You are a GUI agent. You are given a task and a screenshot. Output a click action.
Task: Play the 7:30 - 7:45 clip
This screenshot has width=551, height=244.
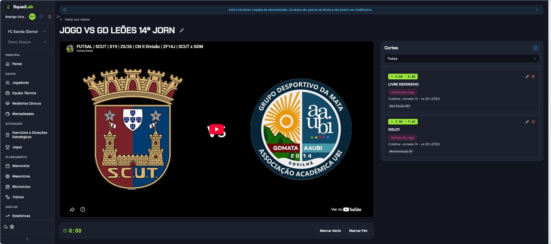tap(403, 122)
